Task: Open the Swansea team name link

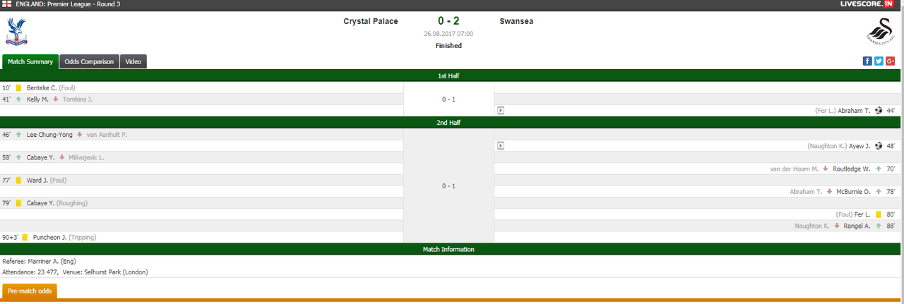Action: (516, 21)
